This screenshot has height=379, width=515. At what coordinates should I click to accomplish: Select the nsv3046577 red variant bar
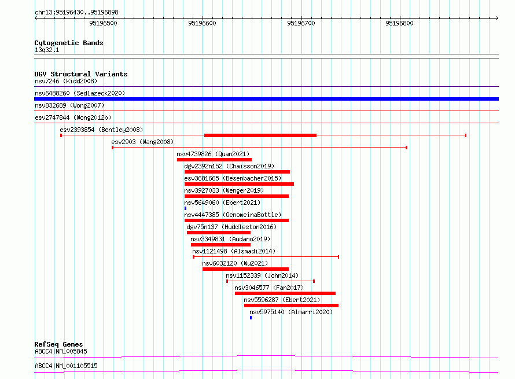[x=285, y=293]
